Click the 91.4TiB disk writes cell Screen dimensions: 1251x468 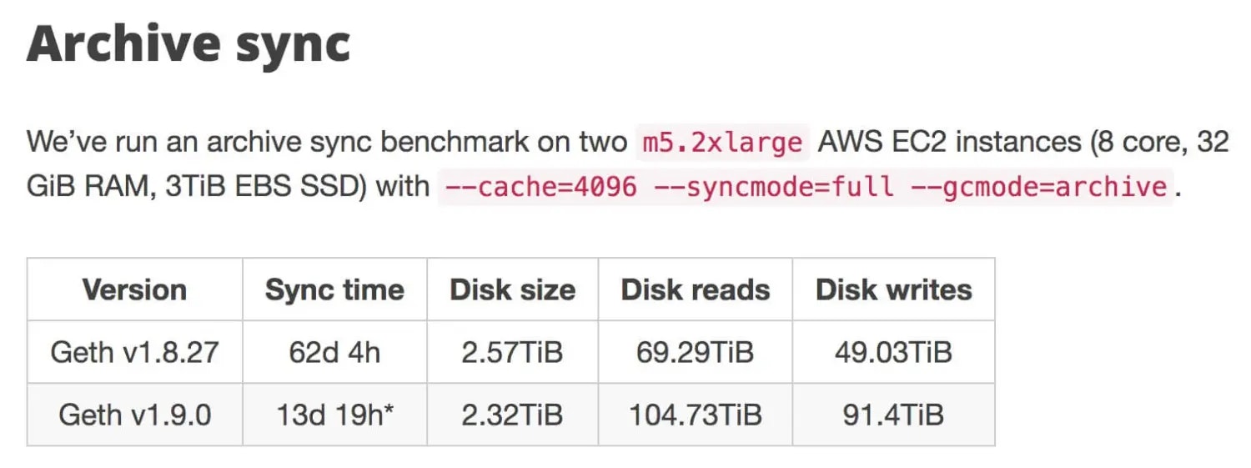tap(893, 415)
